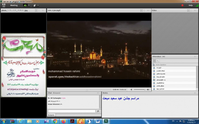Select the Everyone chat tab
This screenshot has width=199, height=124.
tap(51, 115)
